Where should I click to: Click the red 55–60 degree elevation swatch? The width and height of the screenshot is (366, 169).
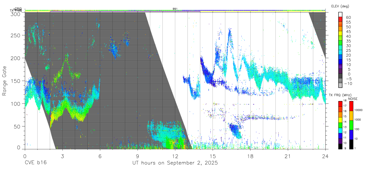click(340, 19)
